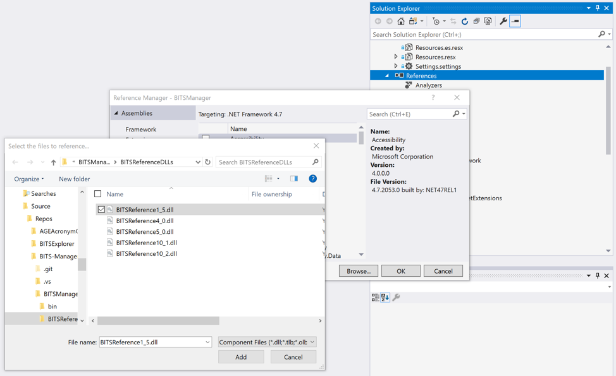
Task: Click the refresh icon beside file dialog address bar
Action: point(208,162)
